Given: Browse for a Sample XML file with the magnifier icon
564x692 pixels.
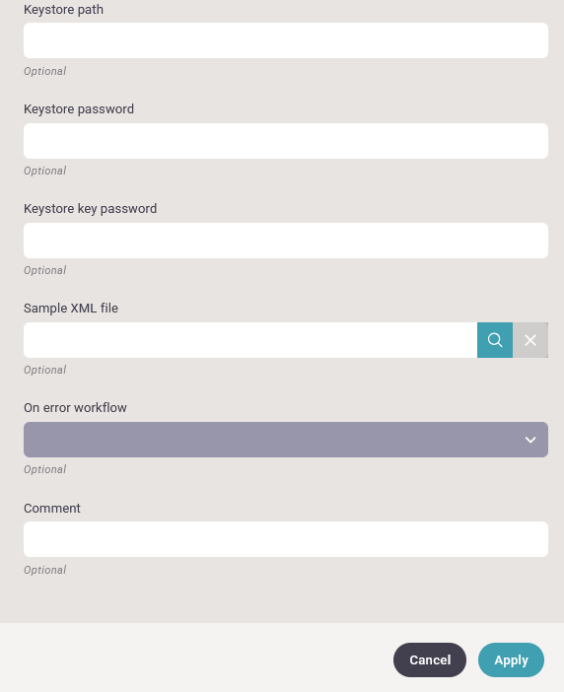Looking at the screenshot, I should pos(495,340).
